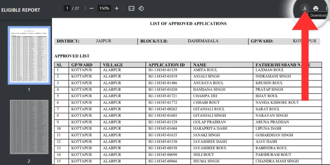Viewport: 330px width, 165px height.
Task: Click application ID SU-118345-00262
Action: tap(163, 109)
